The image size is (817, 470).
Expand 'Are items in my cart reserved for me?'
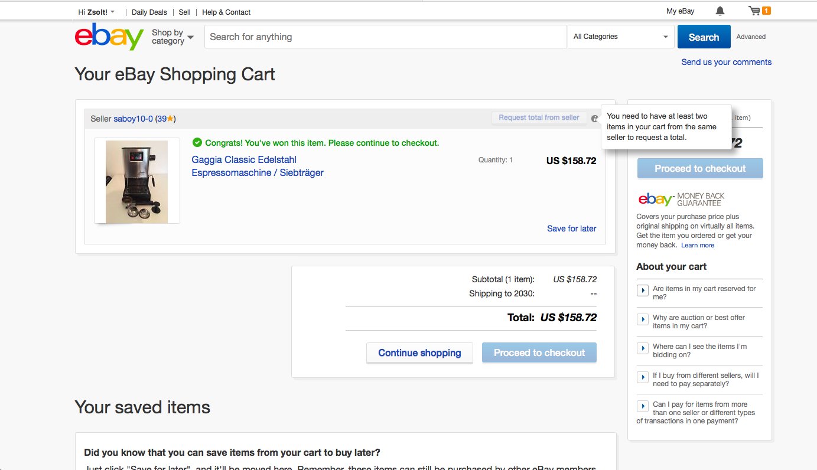click(643, 291)
